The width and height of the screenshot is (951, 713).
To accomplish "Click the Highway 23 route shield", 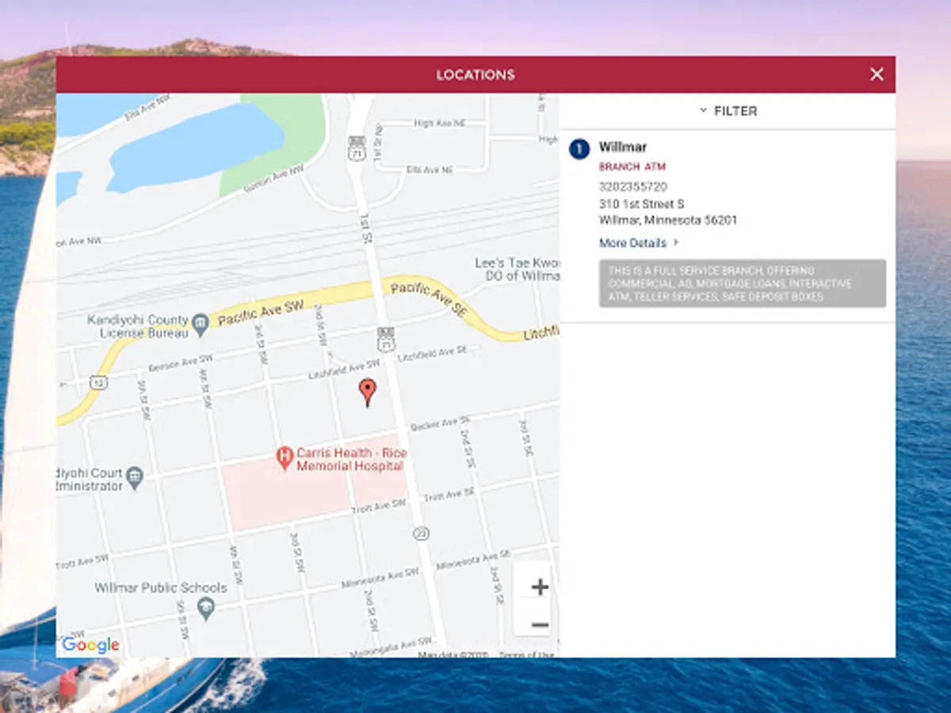I will [421, 534].
